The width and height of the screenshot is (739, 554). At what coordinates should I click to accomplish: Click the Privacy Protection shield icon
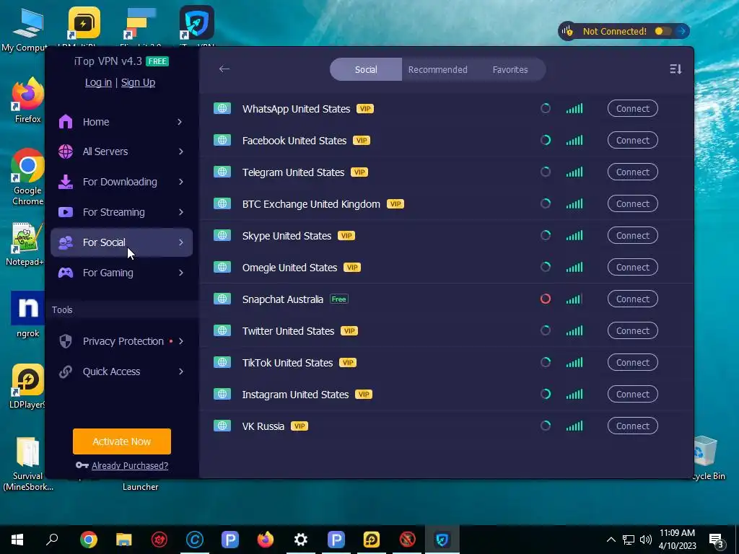tap(66, 341)
